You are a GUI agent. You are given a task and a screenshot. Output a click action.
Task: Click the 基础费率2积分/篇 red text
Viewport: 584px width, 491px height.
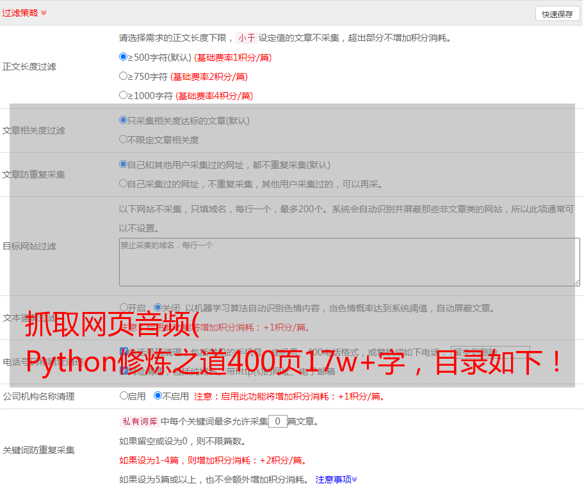point(209,77)
